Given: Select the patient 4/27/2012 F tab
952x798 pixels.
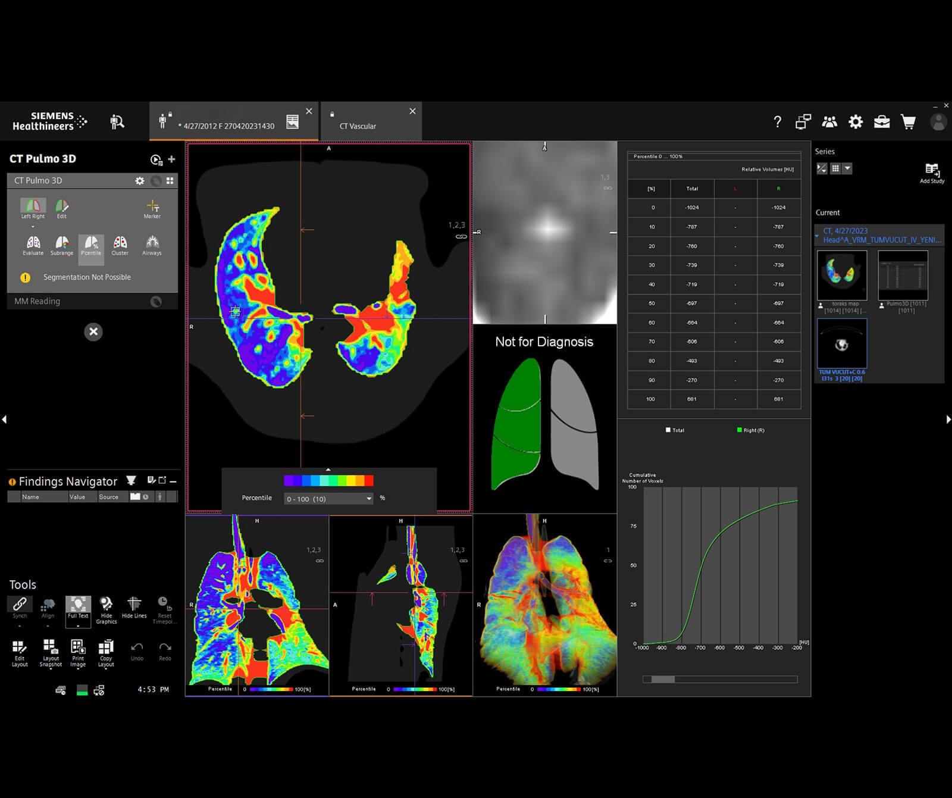Looking at the screenshot, I should [226, 126].
